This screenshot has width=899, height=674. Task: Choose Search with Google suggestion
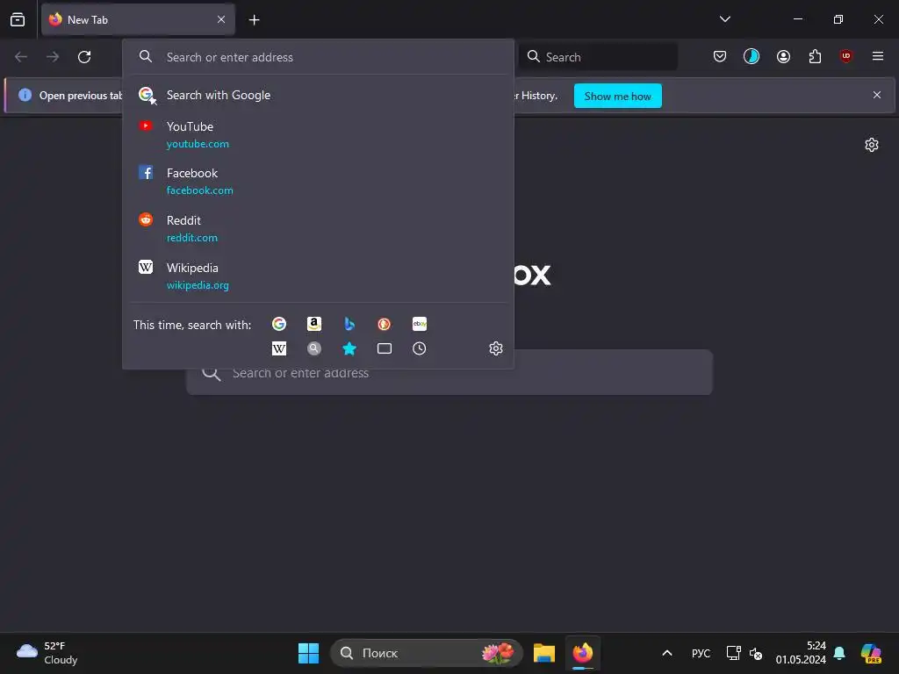click(318, 95)
